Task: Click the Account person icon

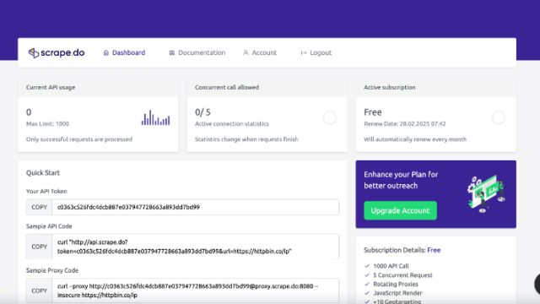Action: click(x=246, y=52)
